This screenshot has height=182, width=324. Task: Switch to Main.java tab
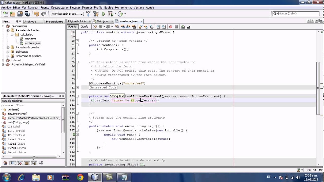(103, 21)
